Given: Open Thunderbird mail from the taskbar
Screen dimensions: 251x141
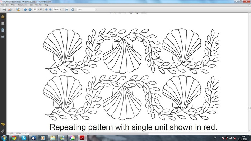Looking at the screenshot, I should point(33,138).
